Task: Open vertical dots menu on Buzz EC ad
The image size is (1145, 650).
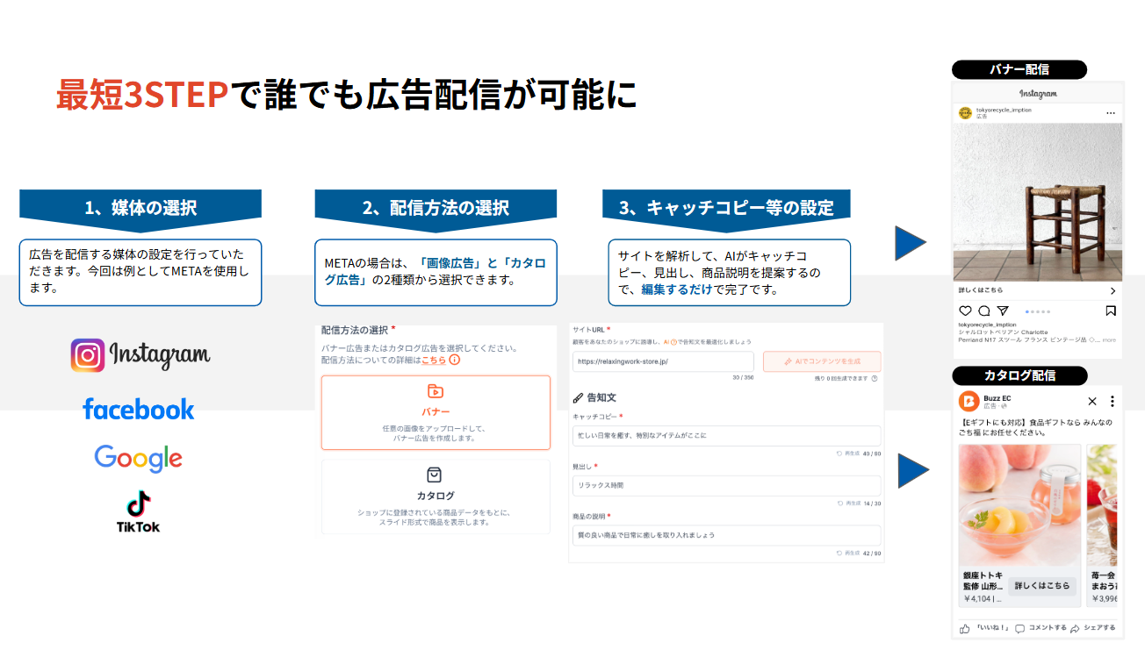Action: pyautogui.click(x=1113, y=401)
